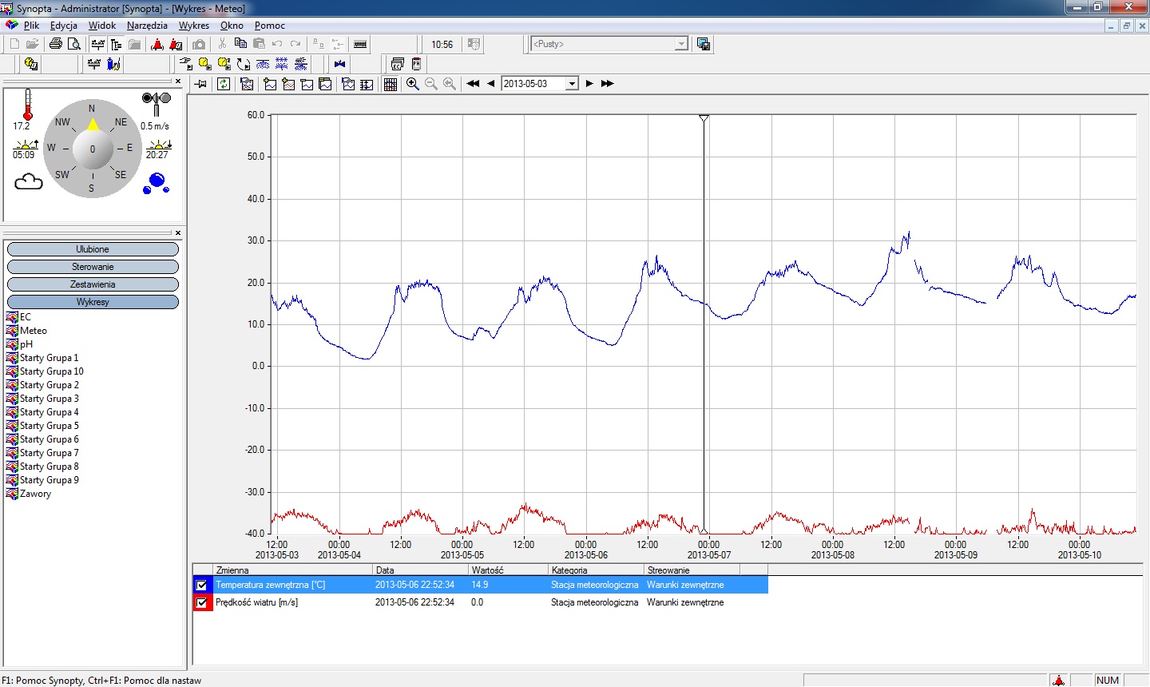The width and height of the screenshot is (1150, 687).
Task: Open Print Preview via the magnifier page icon
Action: coord(73,44)
